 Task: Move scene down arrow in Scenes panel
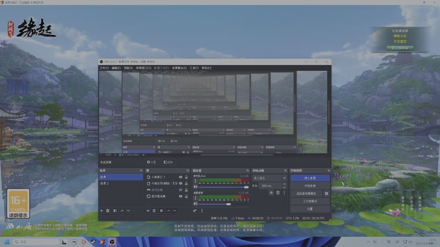pyautogui.click(x=128, y=211)
